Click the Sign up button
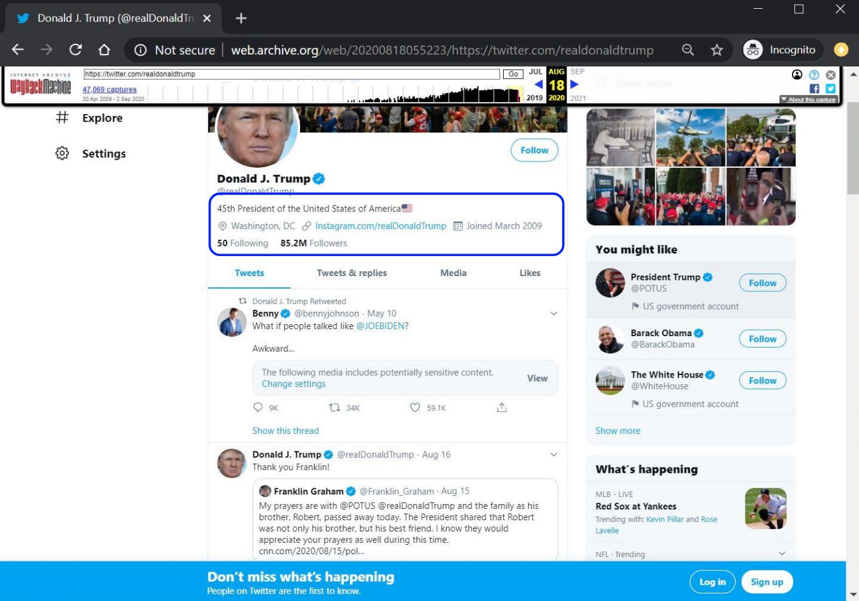This screenshot has width=859, height=601. pyautogui.click(x=767, y=582)
